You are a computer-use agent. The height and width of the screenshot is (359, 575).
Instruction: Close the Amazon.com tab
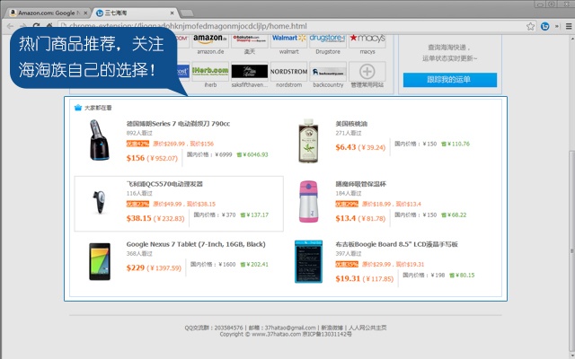click(x=85, y=13)
